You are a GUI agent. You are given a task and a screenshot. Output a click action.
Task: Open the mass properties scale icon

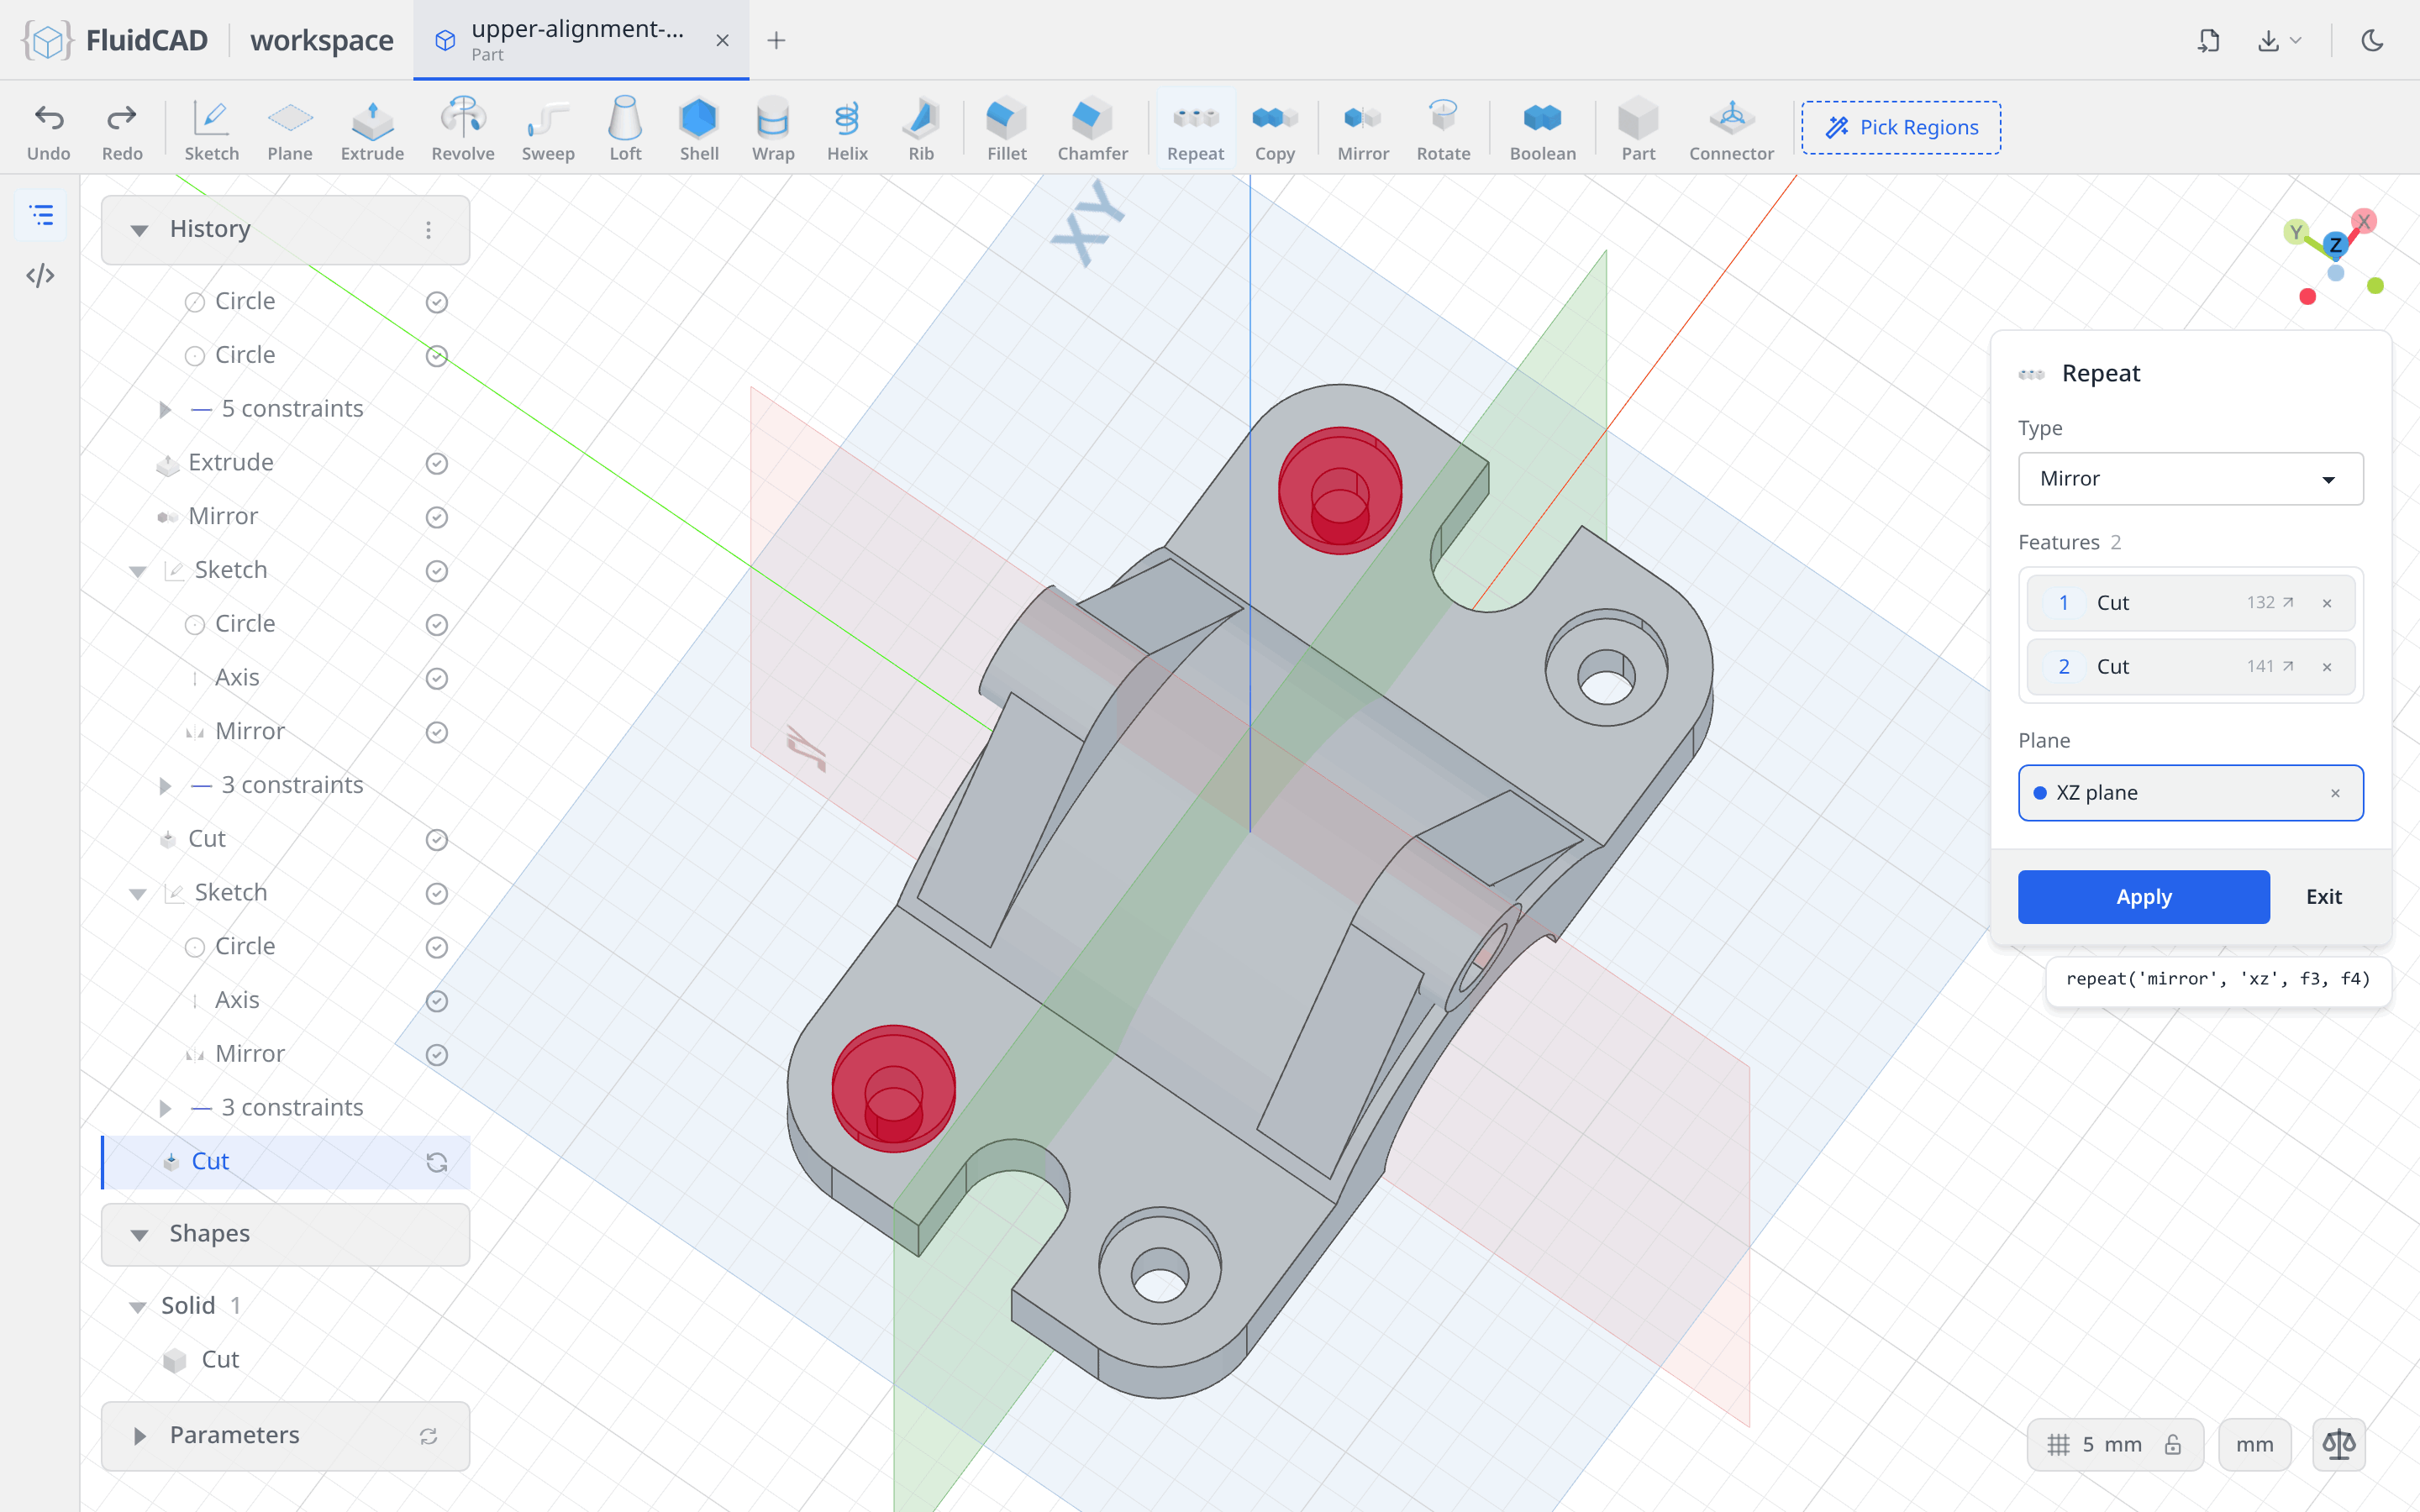point(2338,1444)
